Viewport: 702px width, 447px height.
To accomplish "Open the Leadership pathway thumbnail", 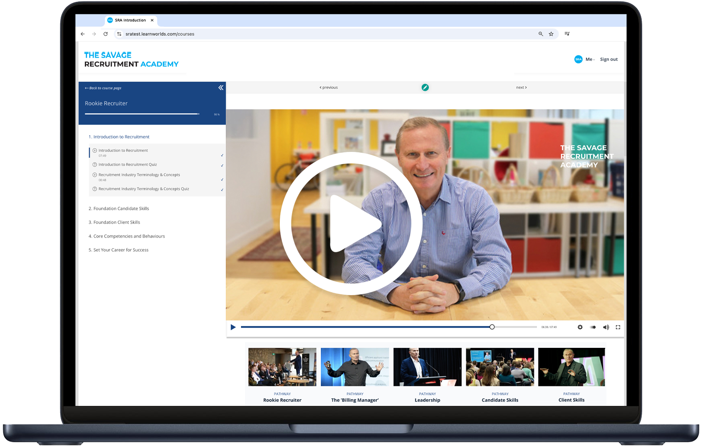I will click(428, 367).
